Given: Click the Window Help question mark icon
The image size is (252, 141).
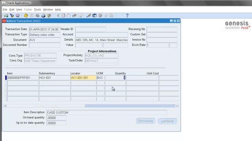Looking at the screenshot, I should tap(127, 16).
